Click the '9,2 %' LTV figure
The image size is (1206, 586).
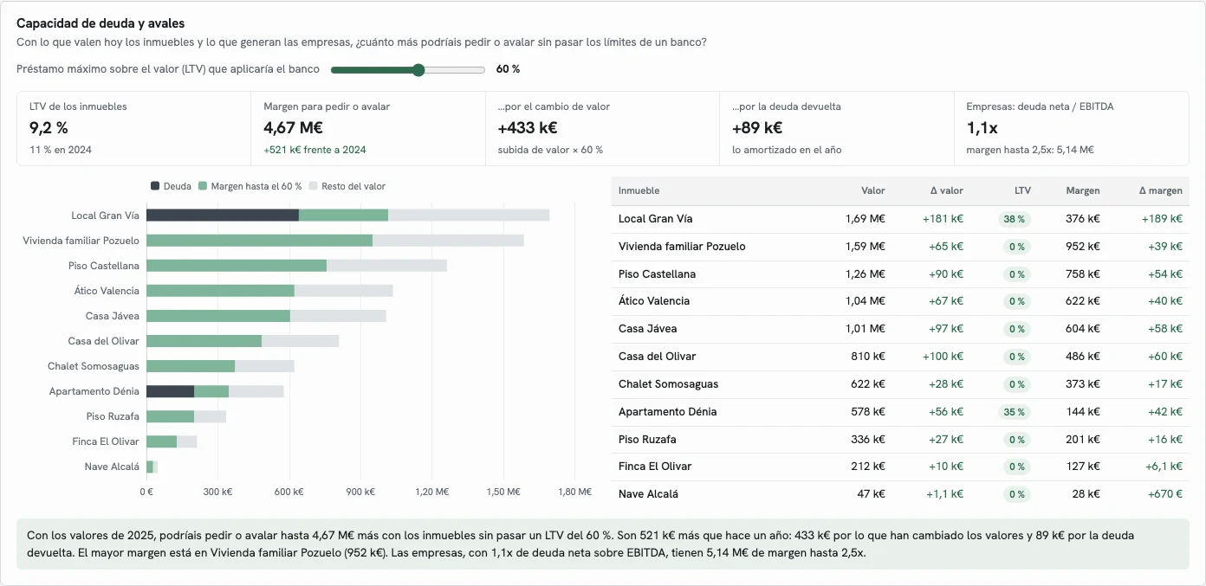pos(49,128)
